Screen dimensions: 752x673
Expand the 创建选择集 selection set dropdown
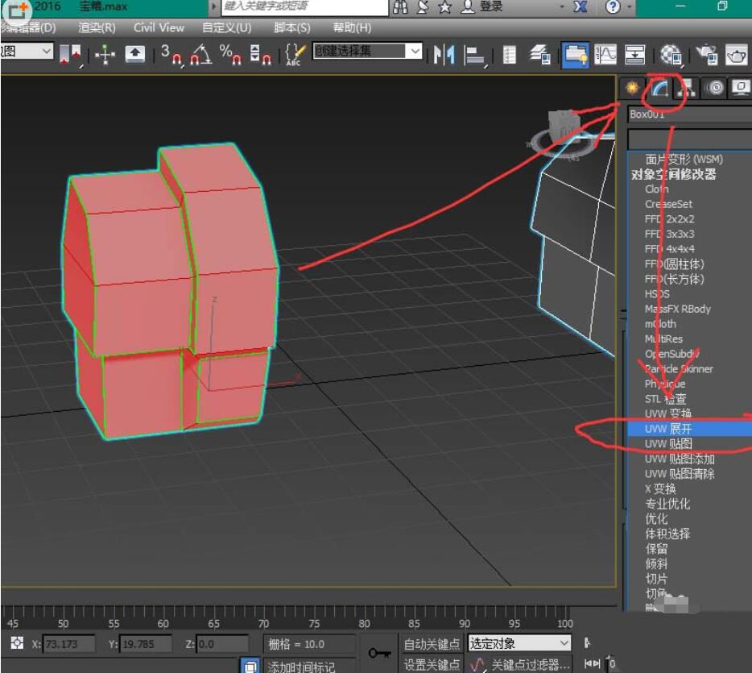pyautogui.click(x=415, y=52)
